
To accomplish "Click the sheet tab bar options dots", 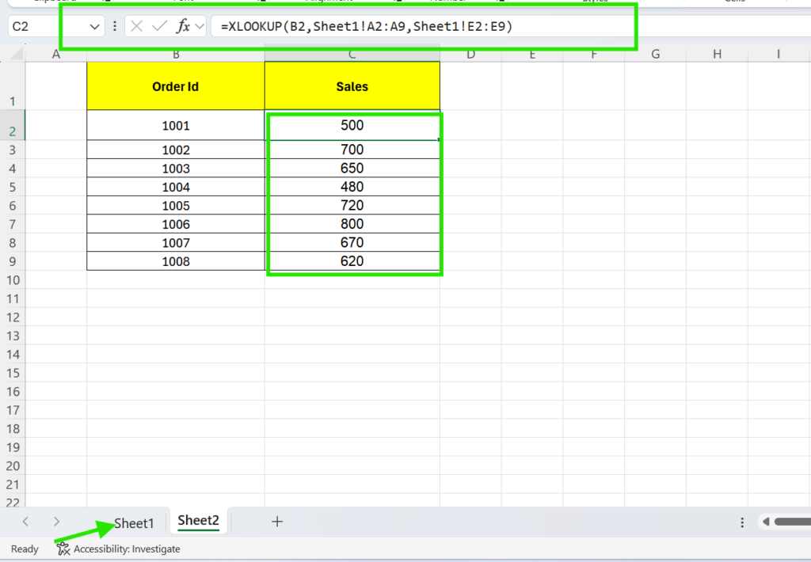I will click(x=742, y=522).
